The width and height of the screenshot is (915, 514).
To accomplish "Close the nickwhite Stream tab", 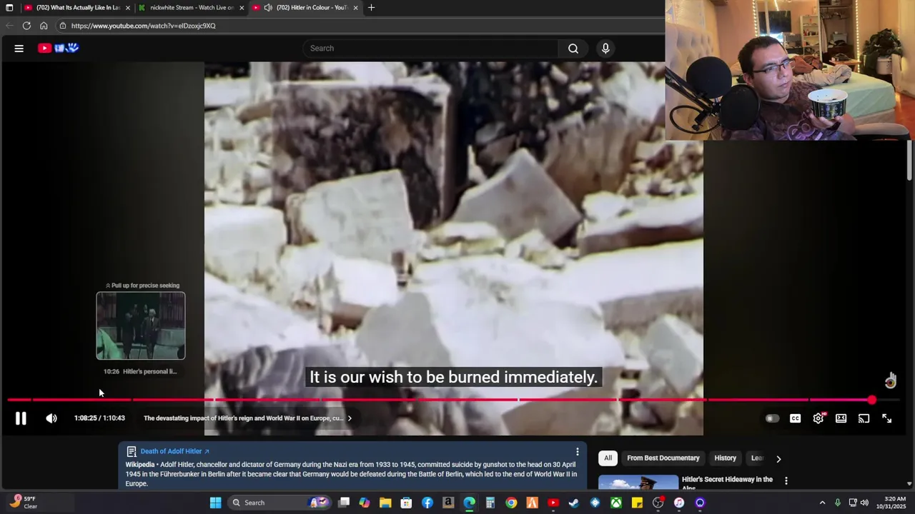I will pyautogui.click(x=242, y=8).
